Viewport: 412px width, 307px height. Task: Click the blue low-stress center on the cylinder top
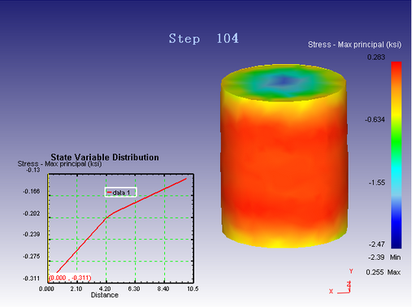(283, 80)
